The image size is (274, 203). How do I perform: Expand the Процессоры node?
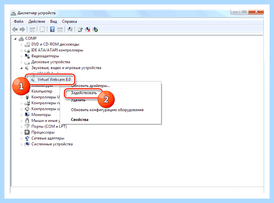22,133
